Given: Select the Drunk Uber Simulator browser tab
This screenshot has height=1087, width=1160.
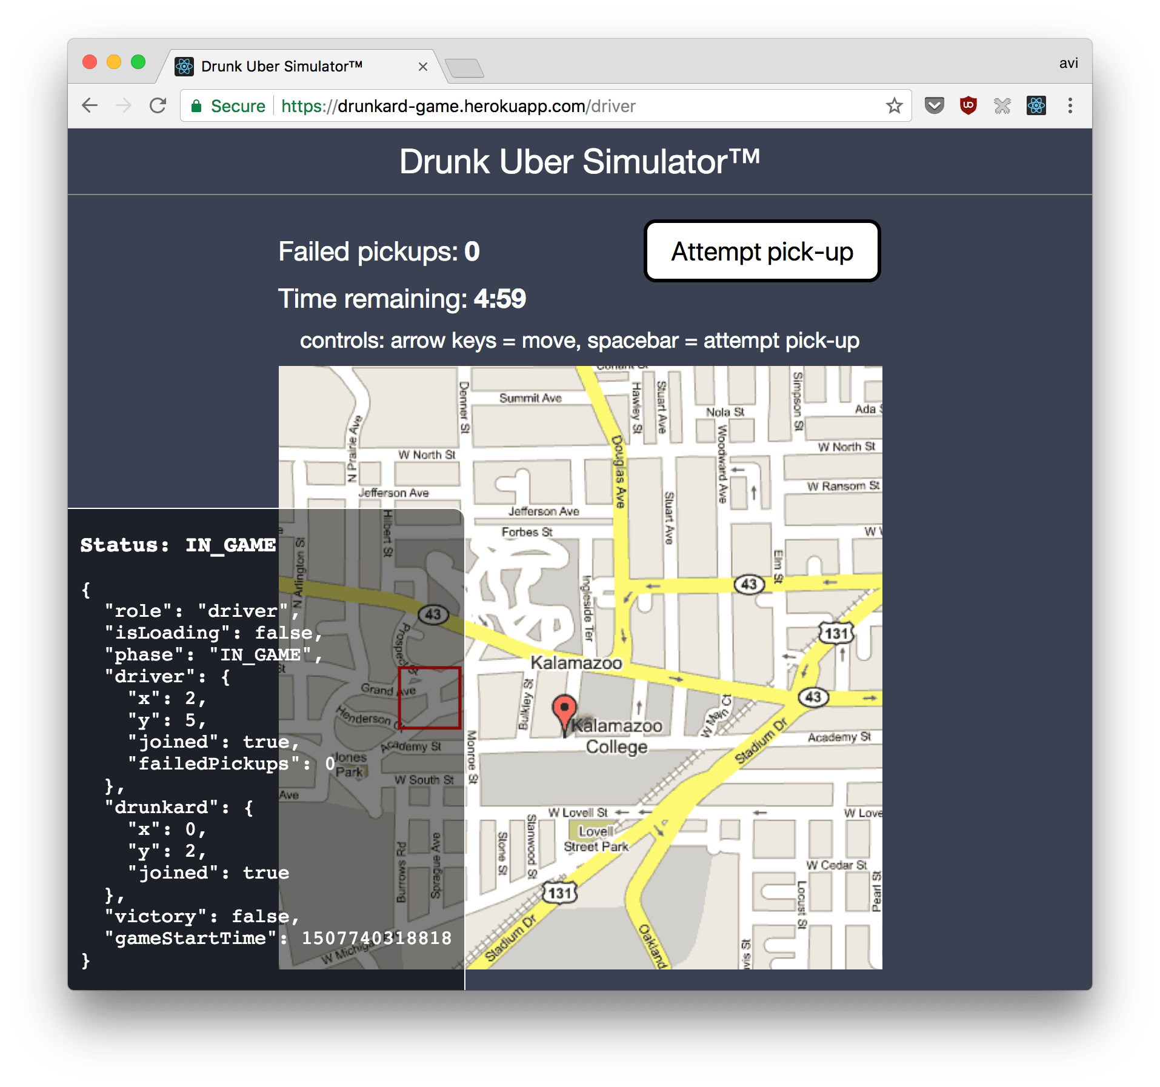Looking at the screenshot, I should (301, 66).
